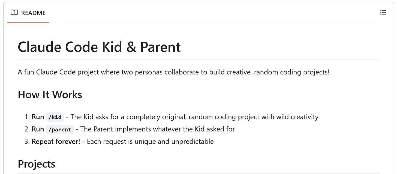397x174 pixels.
Task: Click list number 2 in How It Works
Action: (27, 129)
